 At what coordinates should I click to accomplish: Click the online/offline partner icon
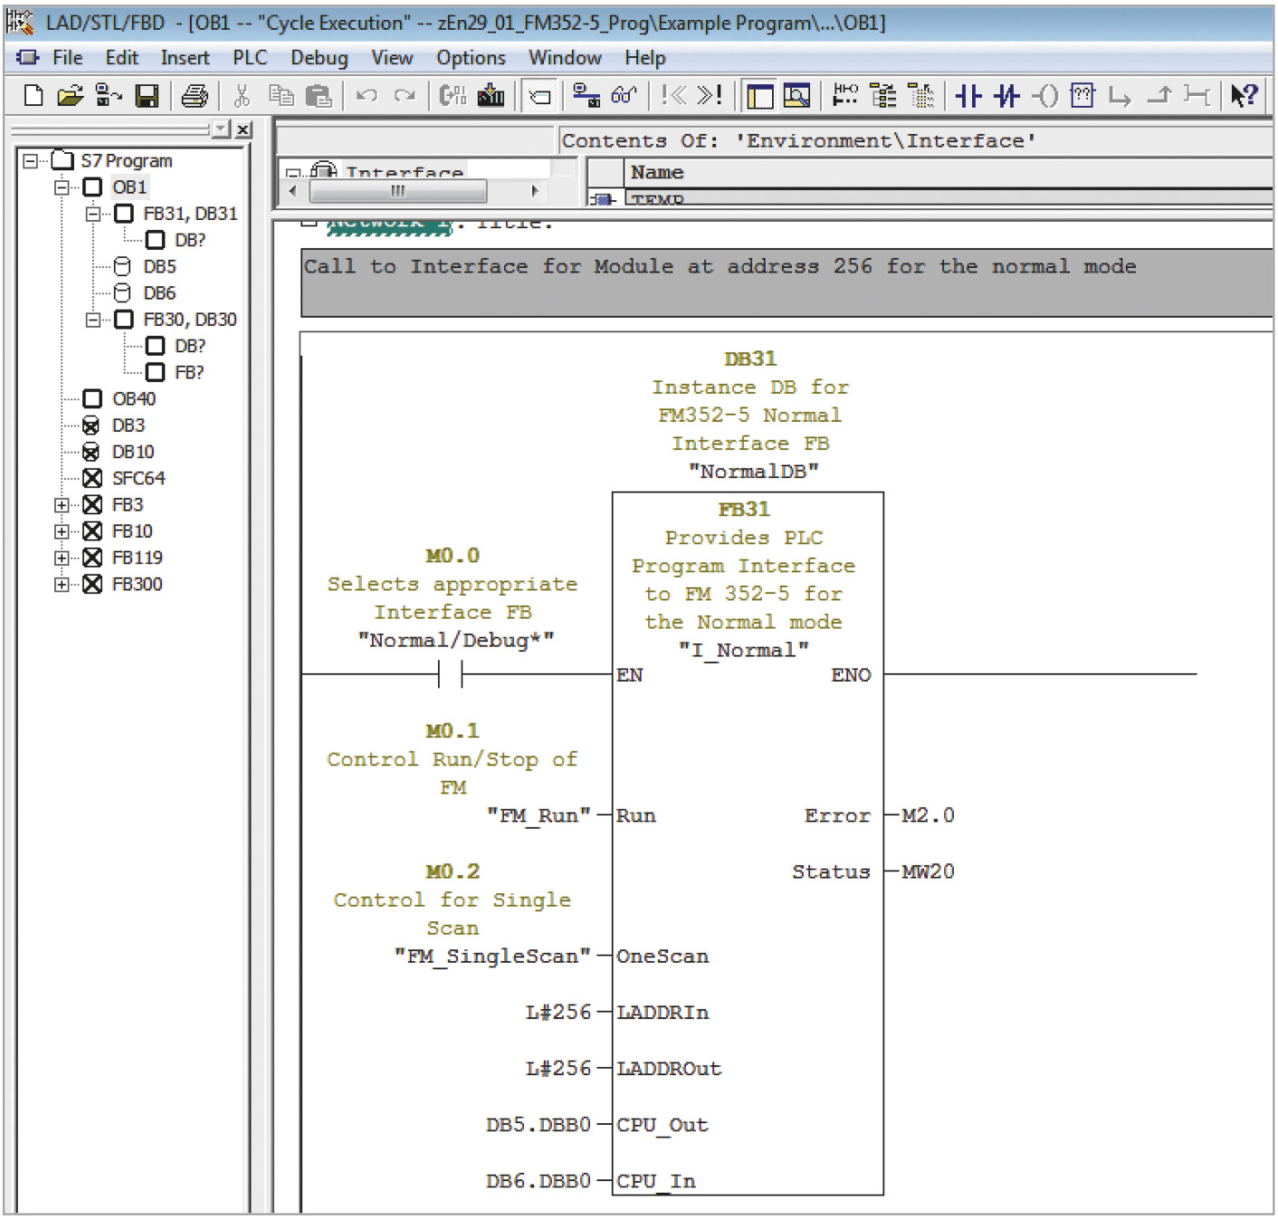(x=109, y=95)
